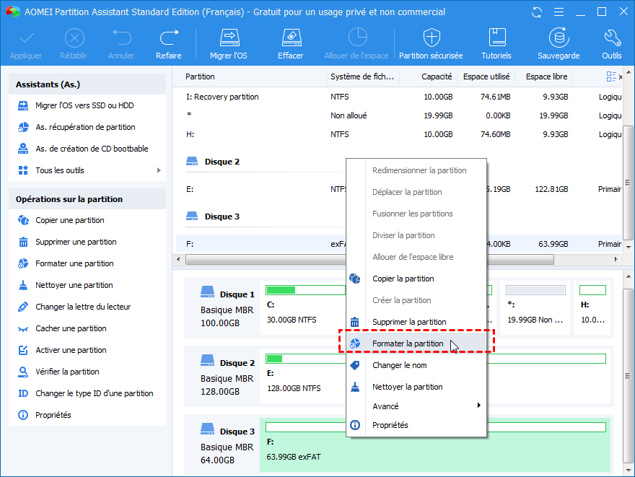This screenshot has width=635, height=477.
Task: Expand Tous les outils submenu arrow
Action: (x=158, y=170)
